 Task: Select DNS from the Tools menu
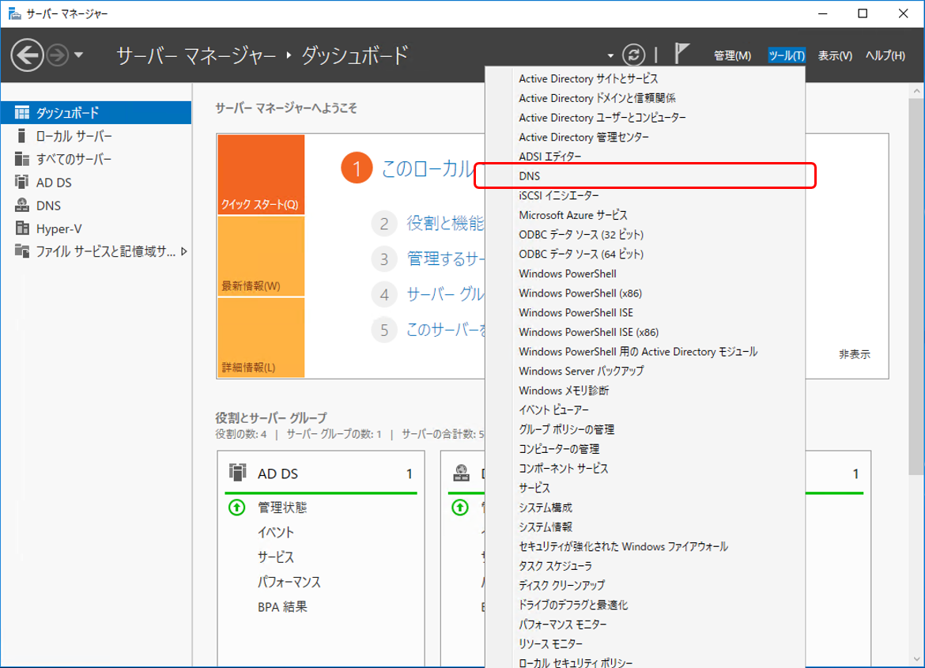click(645, 175)
